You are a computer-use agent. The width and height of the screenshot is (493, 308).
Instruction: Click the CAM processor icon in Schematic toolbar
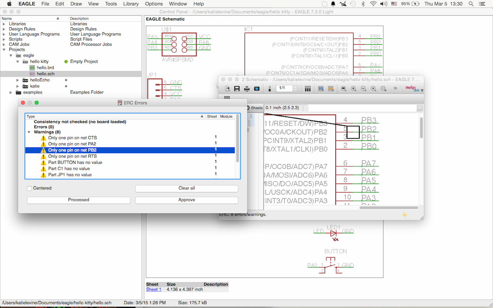pyautogui.click(x=257, y=89)
